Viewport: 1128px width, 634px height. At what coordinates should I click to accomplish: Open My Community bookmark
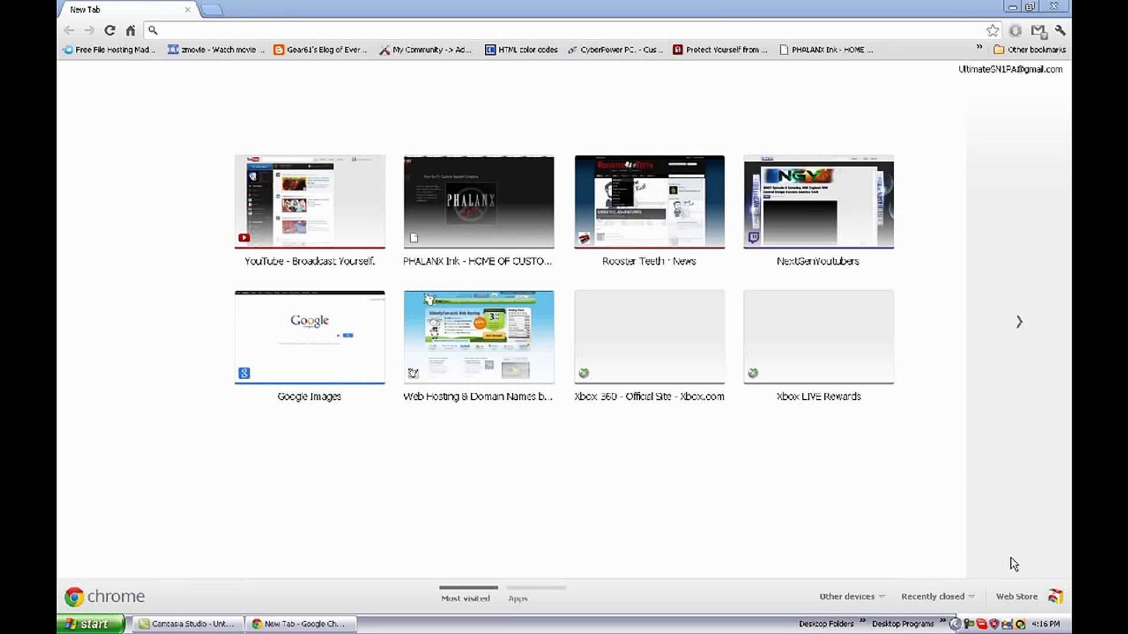pyautogui.click(x=426, y=50)
